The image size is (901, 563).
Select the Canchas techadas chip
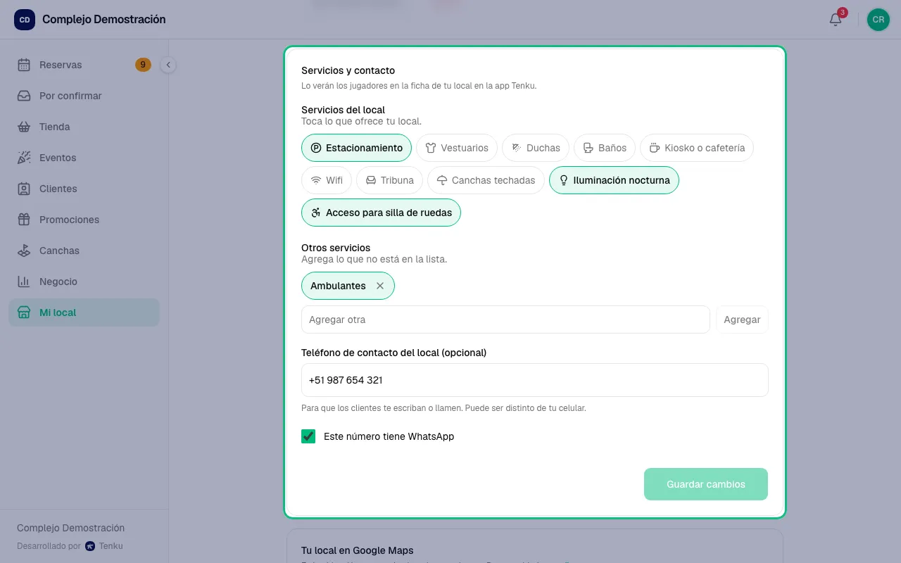click(x=486, y=180)
